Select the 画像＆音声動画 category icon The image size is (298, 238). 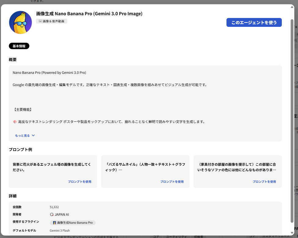point(52,21)
